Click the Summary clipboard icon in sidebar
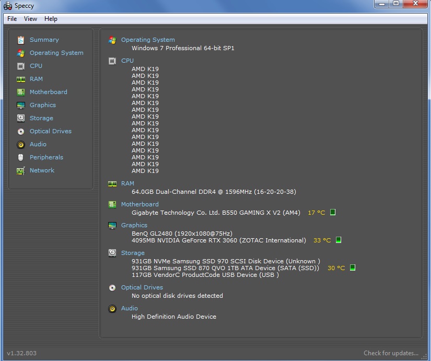431x361 pixels. (21, 40)
